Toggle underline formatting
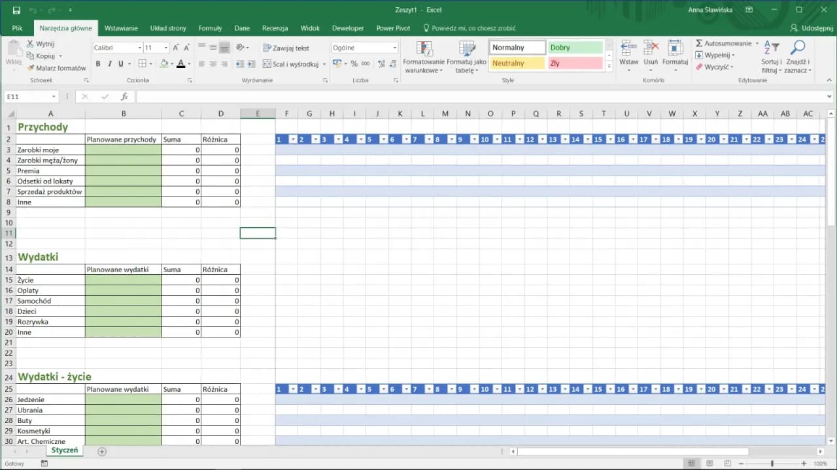This screenshot has height=470, width=837. pyautogui.click(x=121, y=63)
